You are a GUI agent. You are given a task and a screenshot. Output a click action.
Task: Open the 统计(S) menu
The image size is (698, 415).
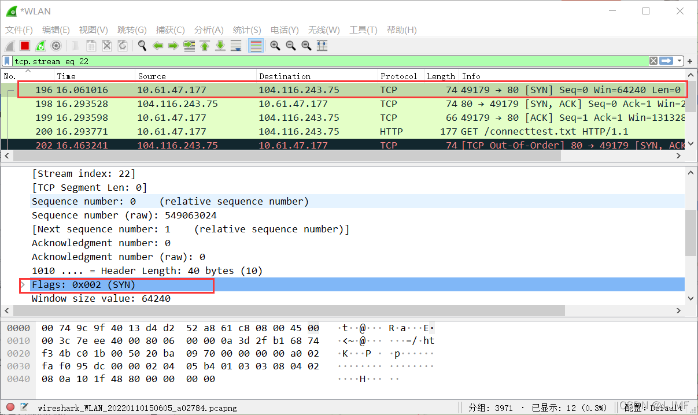pyautogui.click(x=247, y=30)
